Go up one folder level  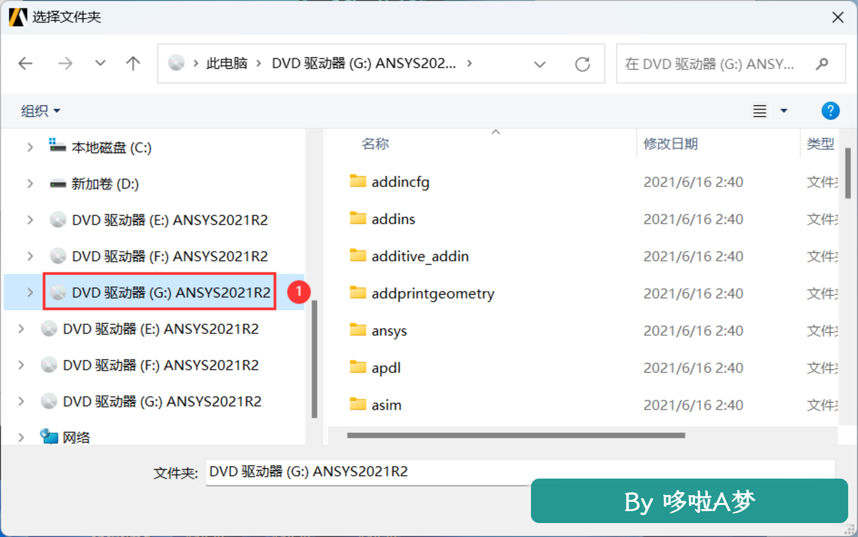pyautogui.click(x=133, y=64)
